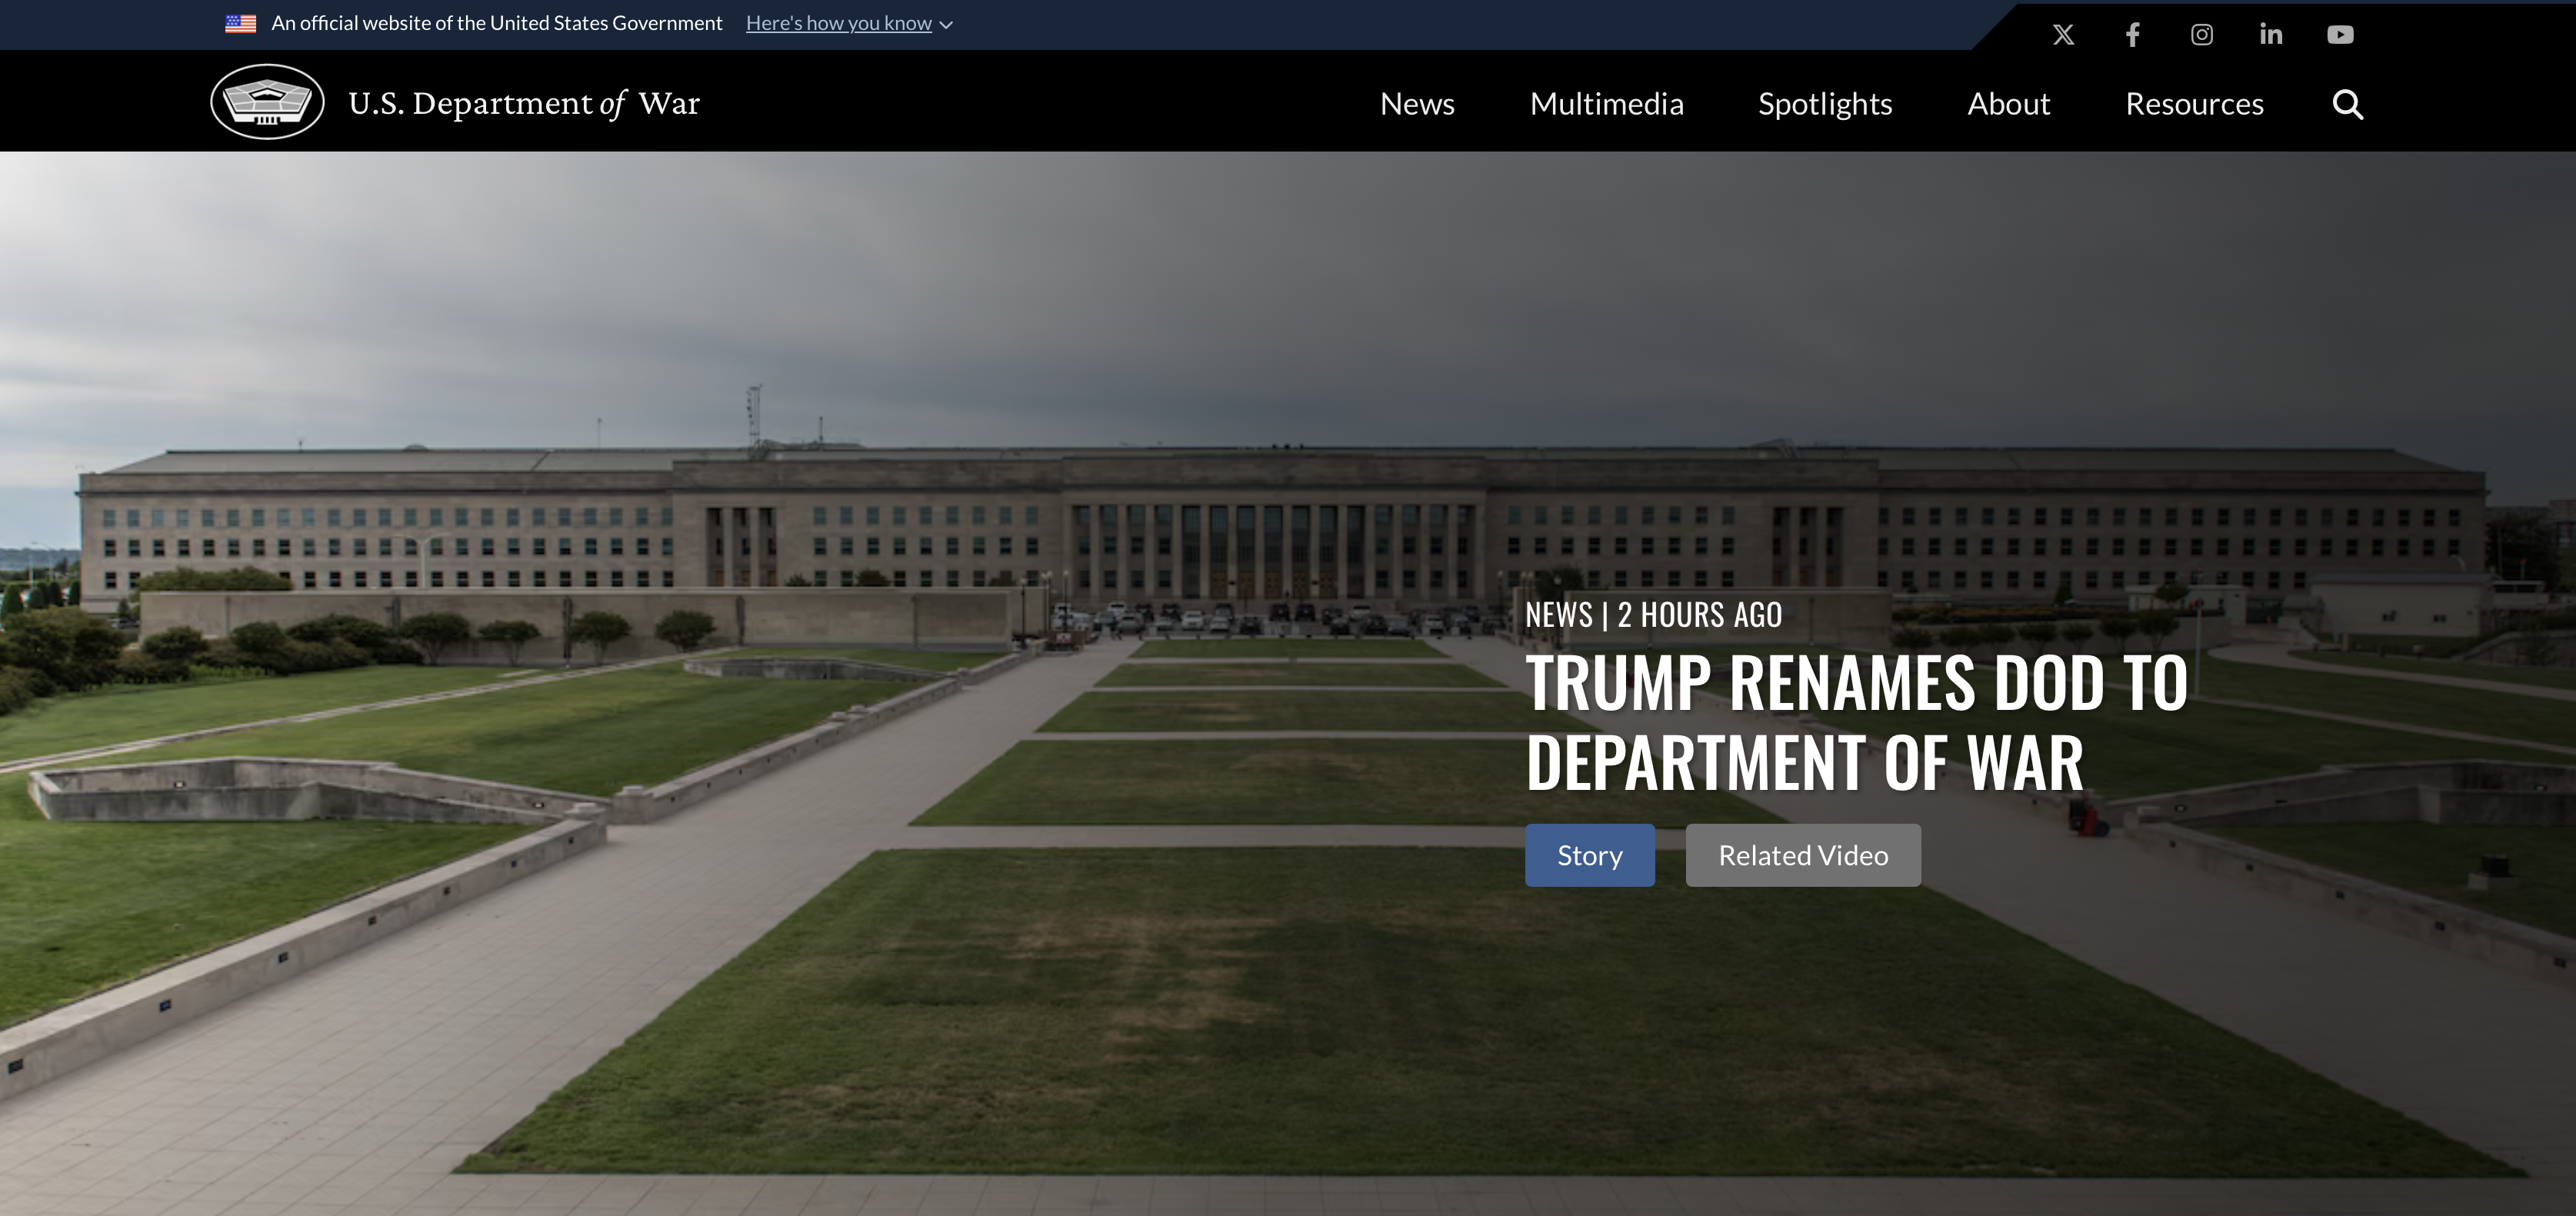
Task: Open the LinkedIn social icon
Action: (x=2271, y=35)
